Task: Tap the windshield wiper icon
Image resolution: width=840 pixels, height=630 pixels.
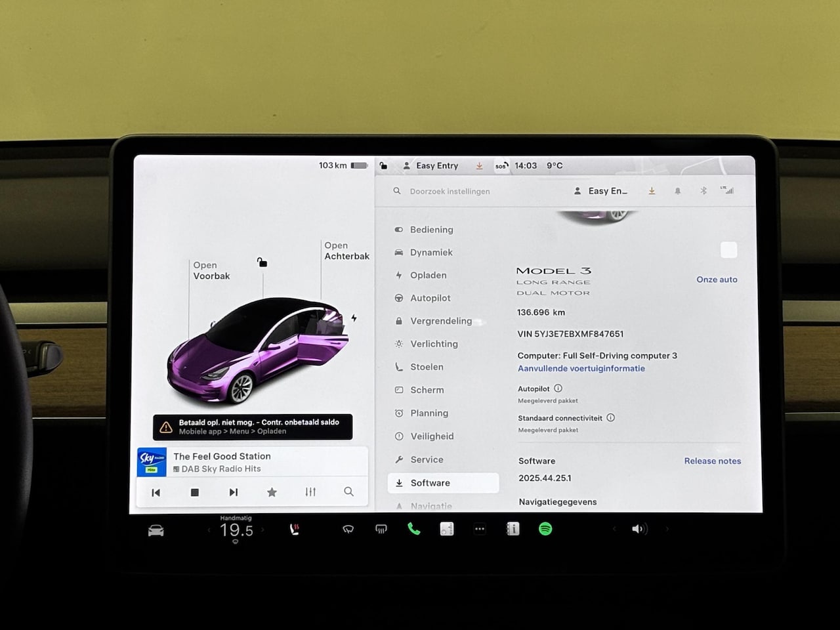Action: click(348, 529)
